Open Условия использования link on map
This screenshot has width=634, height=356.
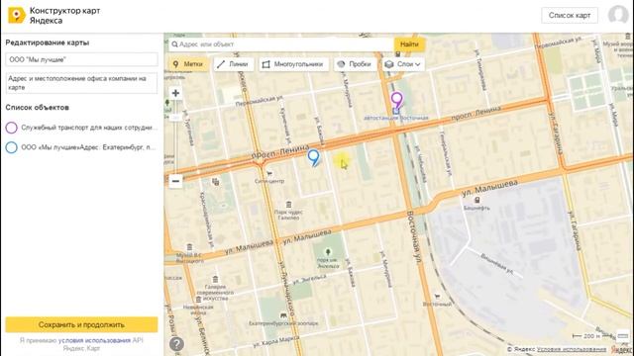point(572,349)
